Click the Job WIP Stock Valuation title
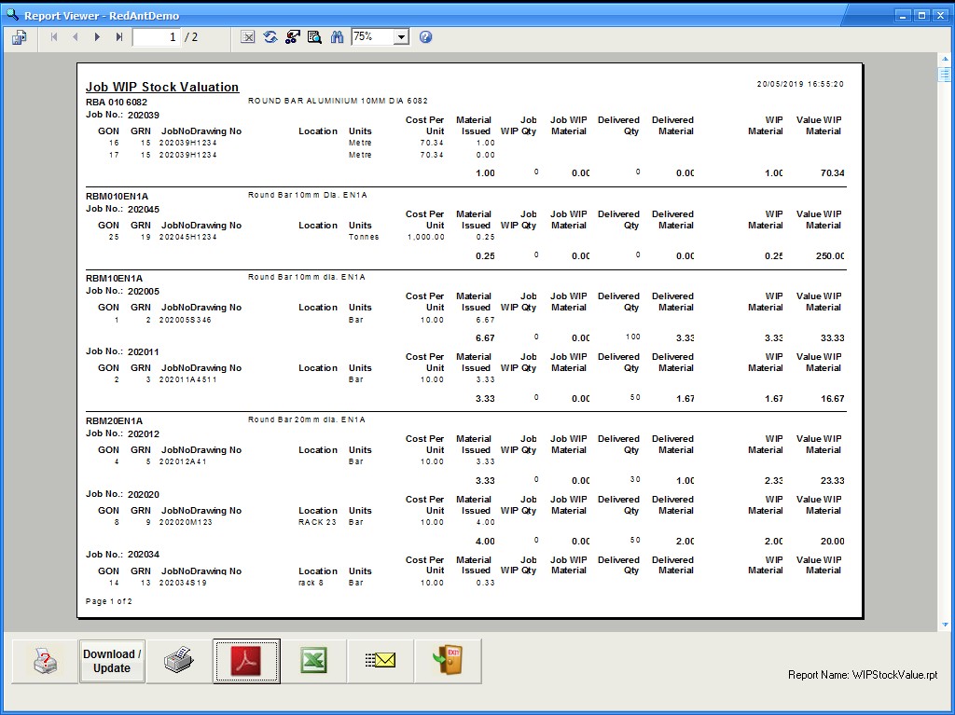955x715 pixels. [162, 87]
